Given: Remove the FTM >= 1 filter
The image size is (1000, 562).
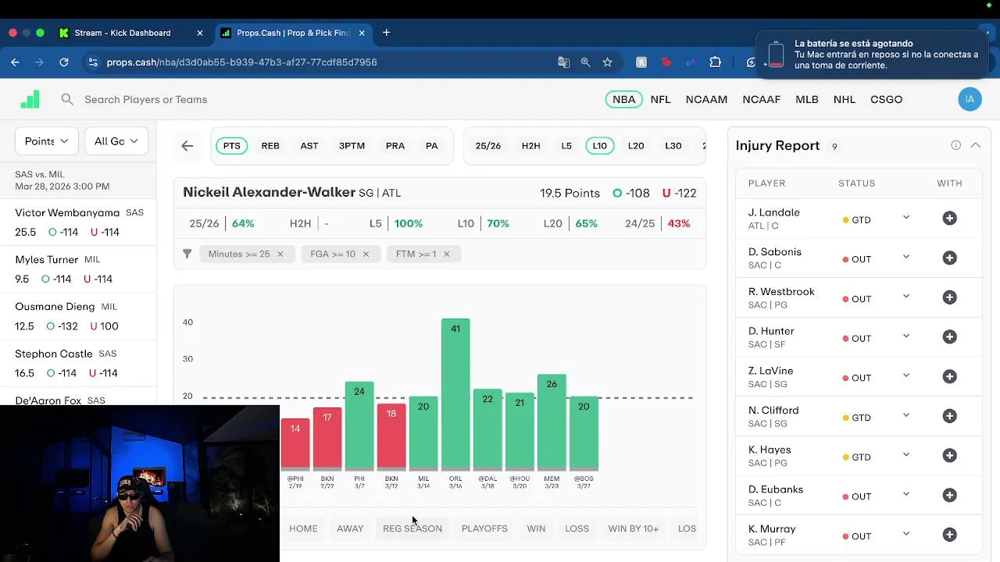Looking at the screenshot, I should pos(446,254).
